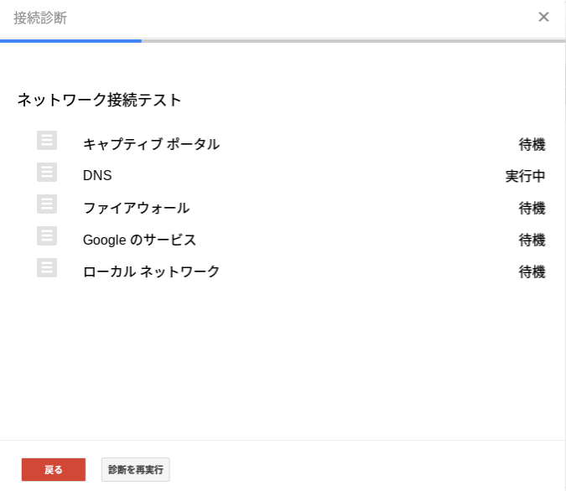Screen dimensions: 566x491
Task: Click 診断を再実行 to rerun diagnostics
Action: (x=136, y=469)
